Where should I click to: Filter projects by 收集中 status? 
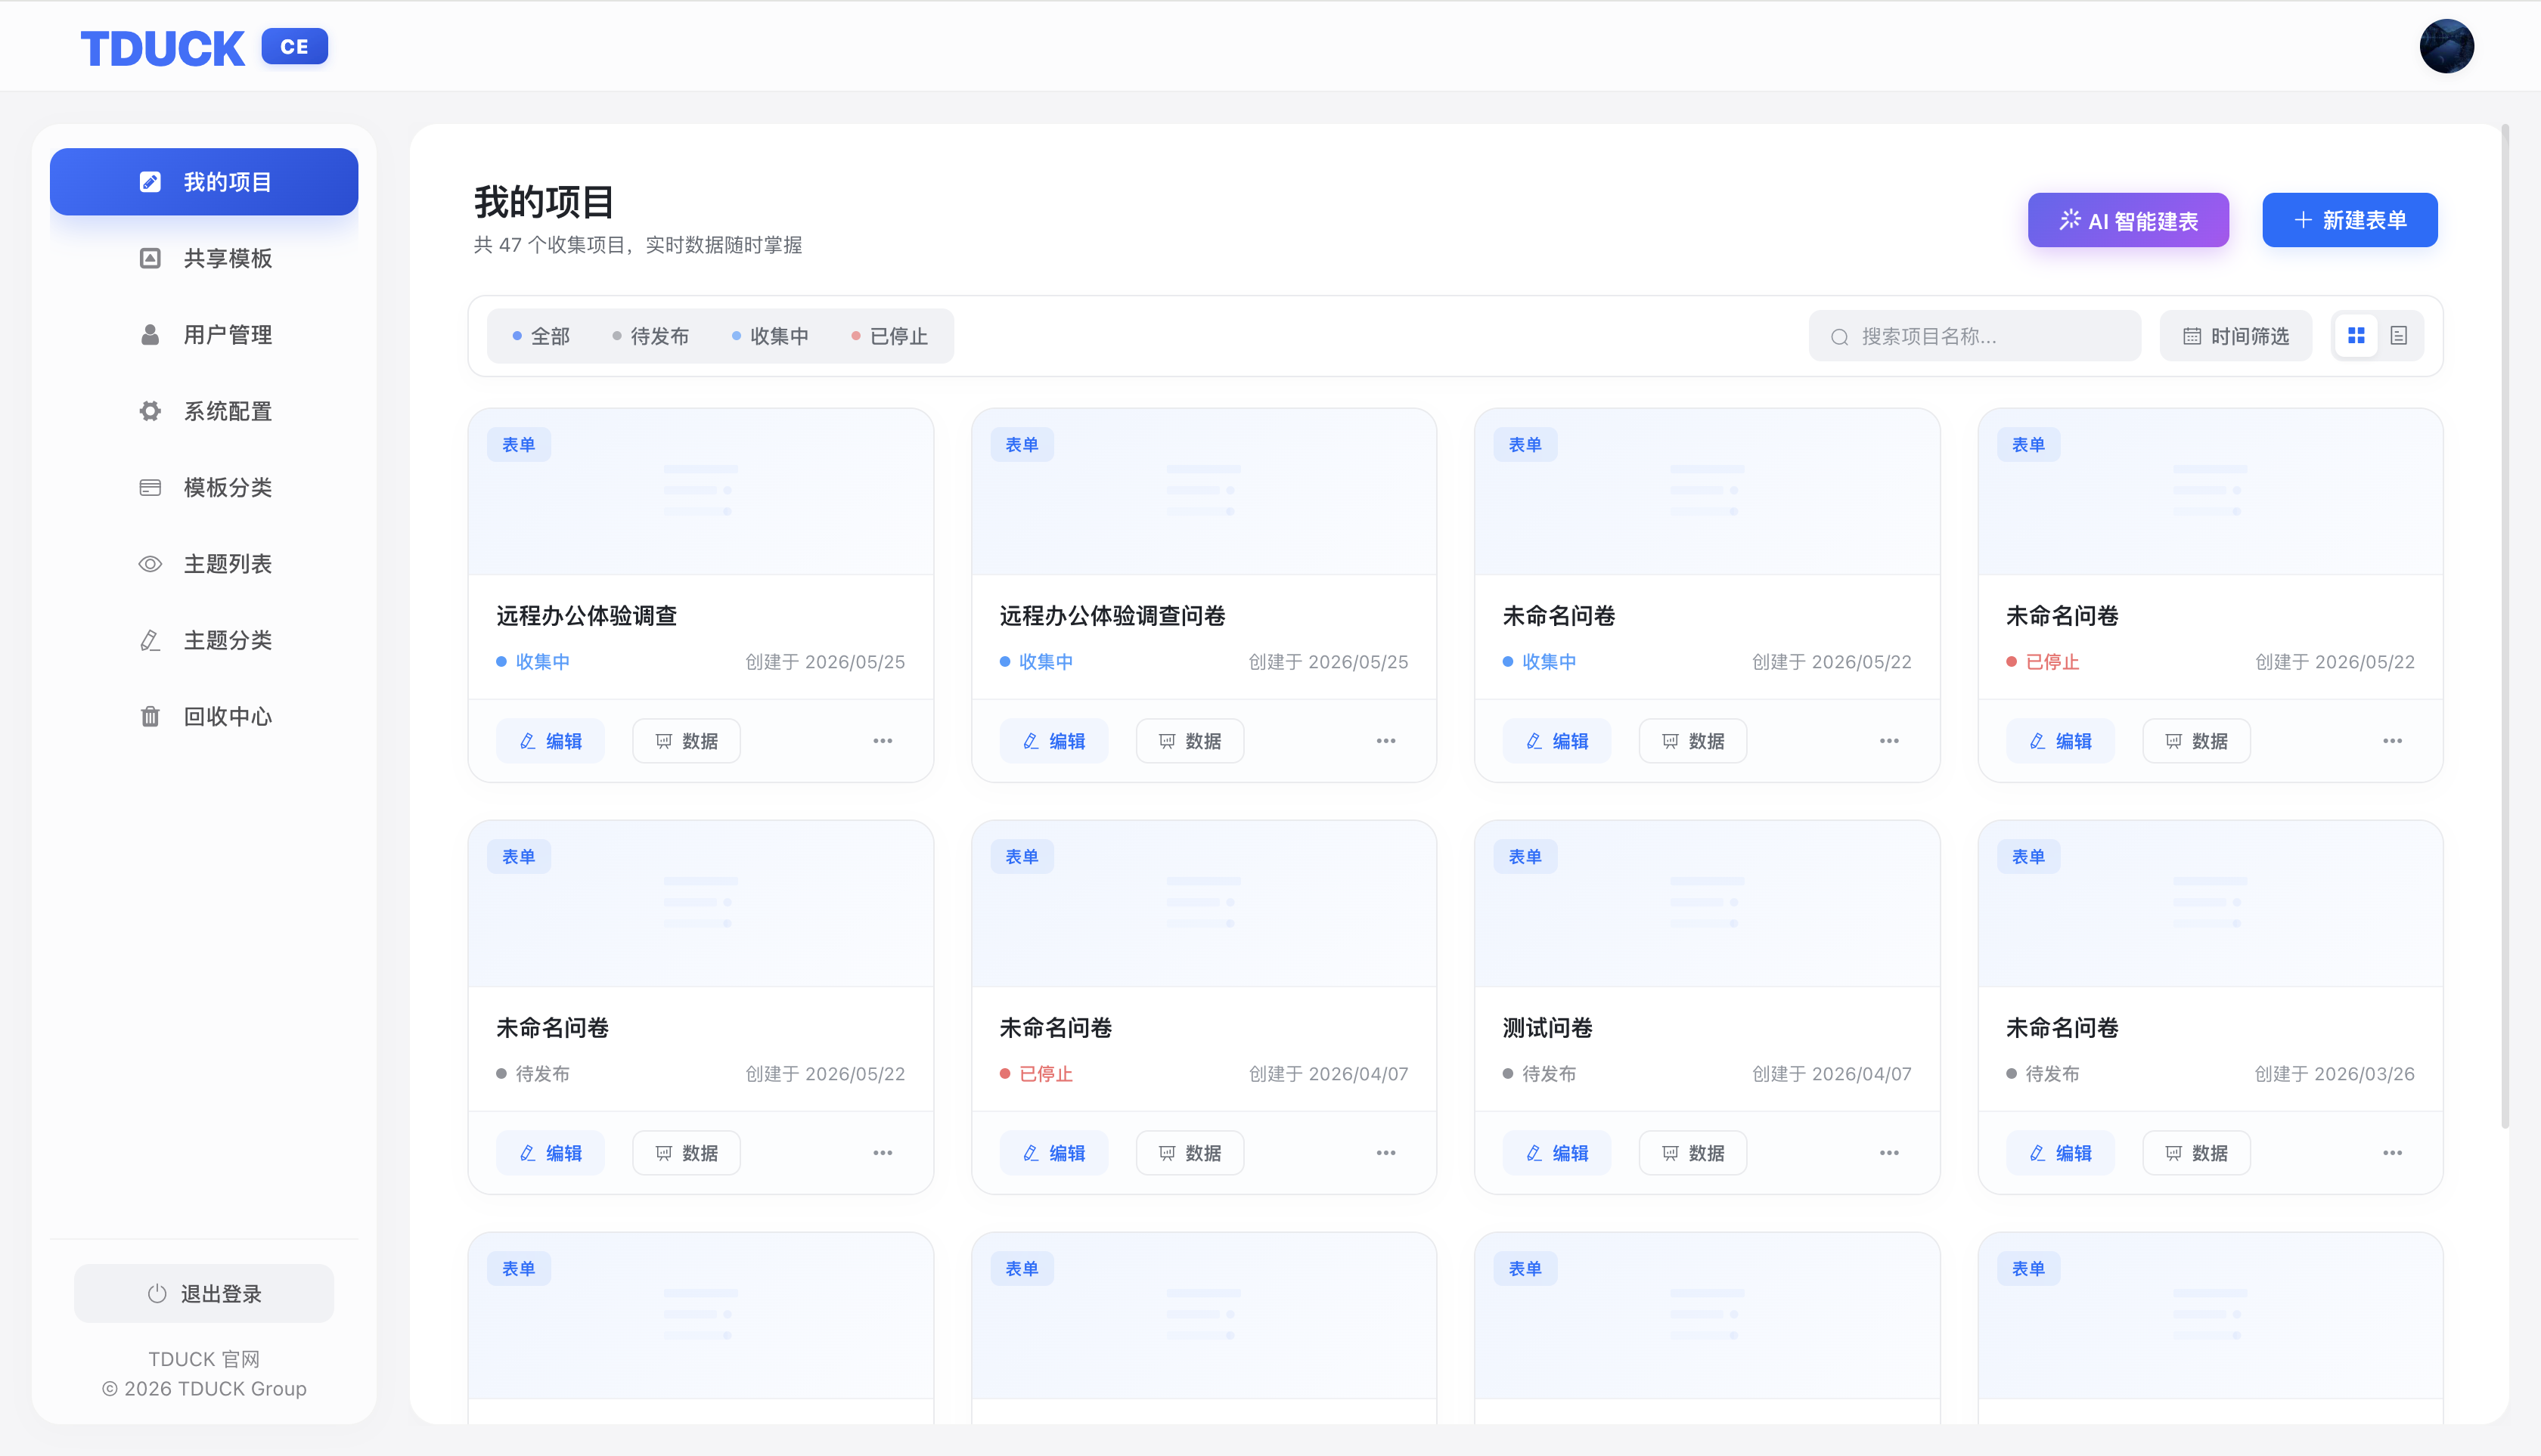point(769,336)
